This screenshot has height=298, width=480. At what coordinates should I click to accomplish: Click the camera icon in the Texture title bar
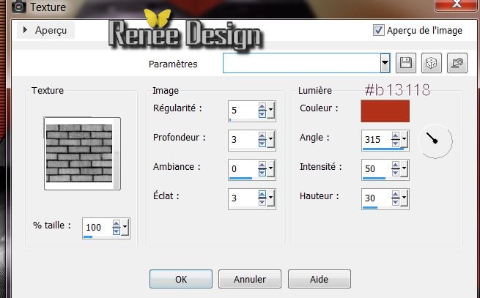tap(18, 6)
